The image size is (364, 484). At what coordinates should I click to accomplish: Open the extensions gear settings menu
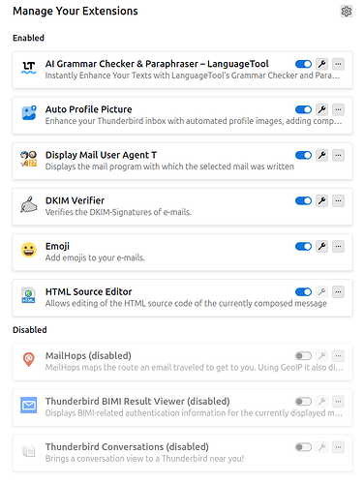pyautogui.click(x=347, y=12)
